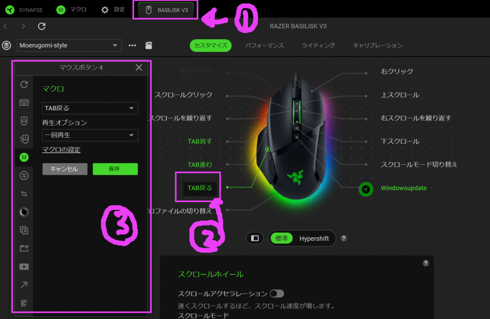
Task: Select the 下スクロール assignment
Action: pyautogui.click(x=400, y=141)
